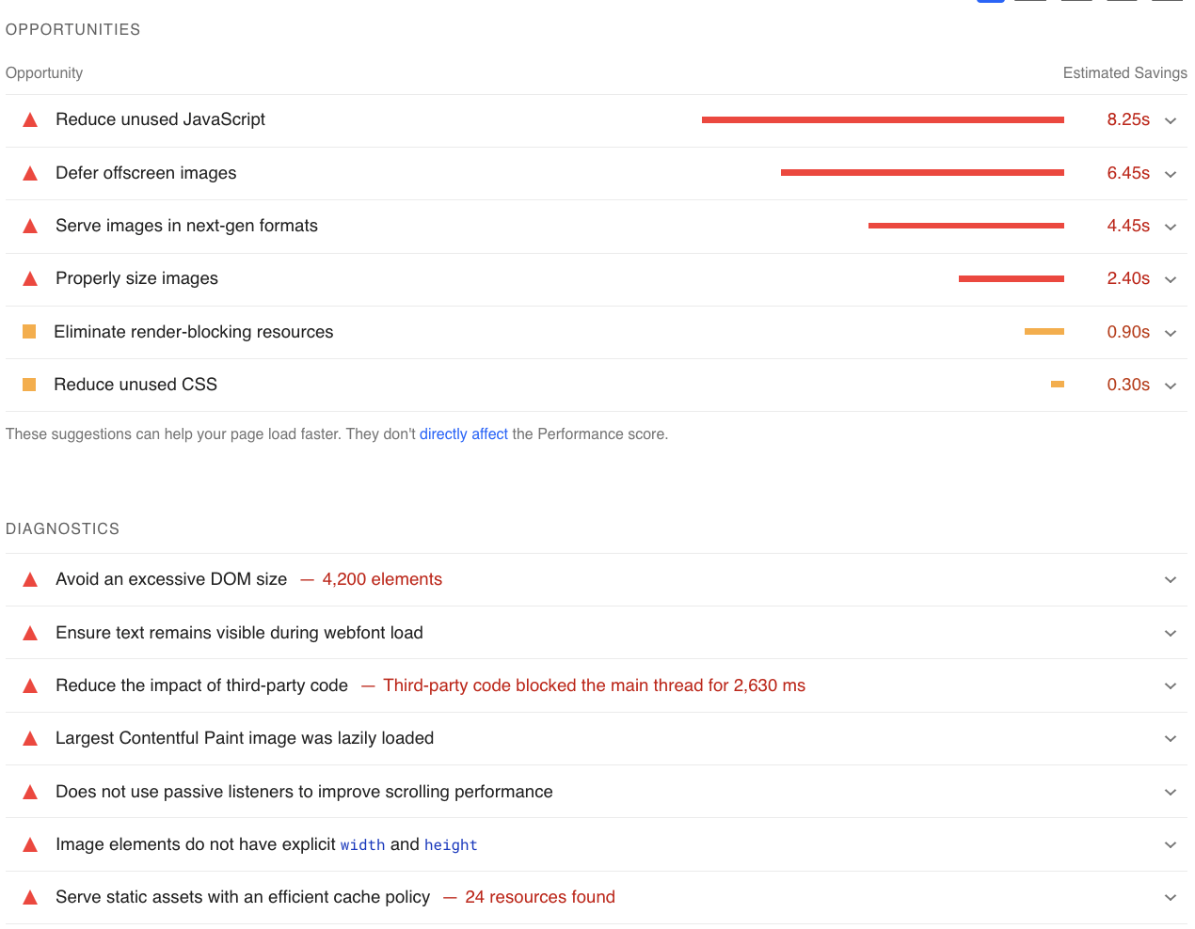
Task: Click 'Ensure text remains visible during webfont load'
Action: (239, 633)
